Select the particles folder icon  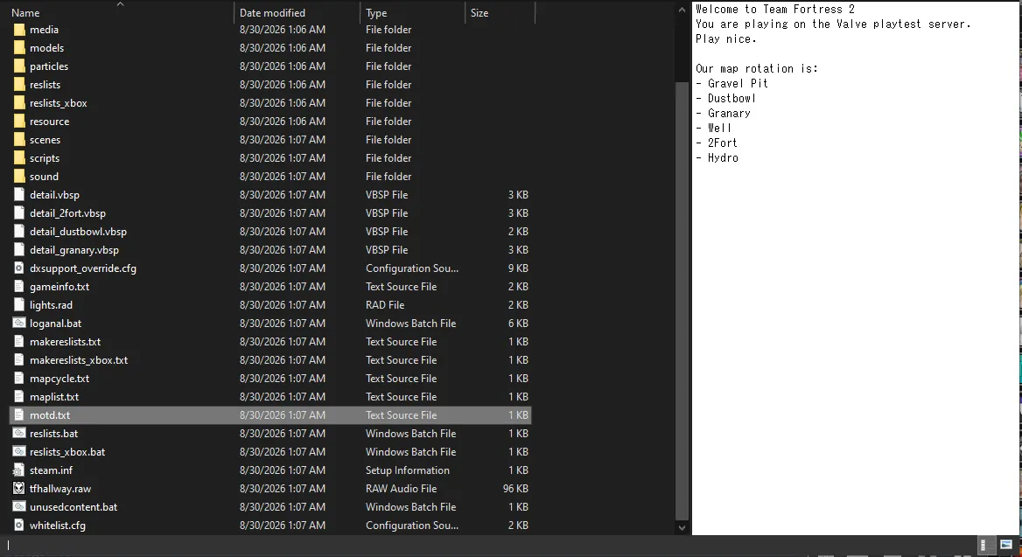click(x=19, y=66)
